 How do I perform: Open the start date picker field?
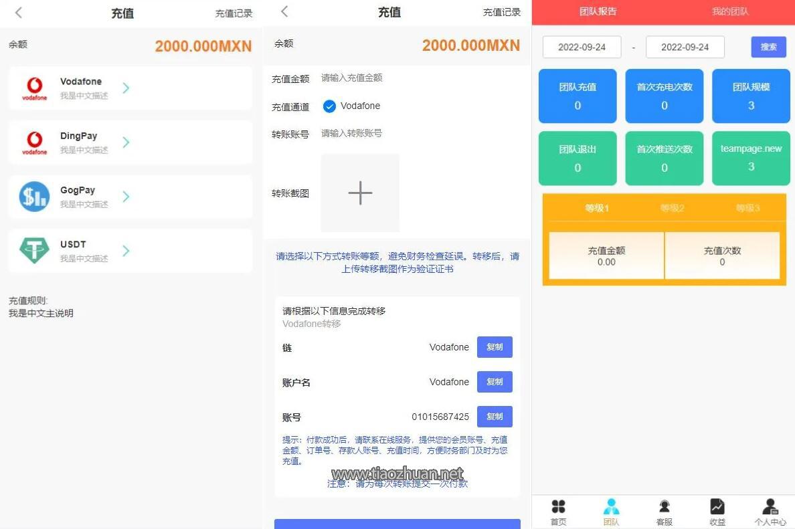(582, 47)
